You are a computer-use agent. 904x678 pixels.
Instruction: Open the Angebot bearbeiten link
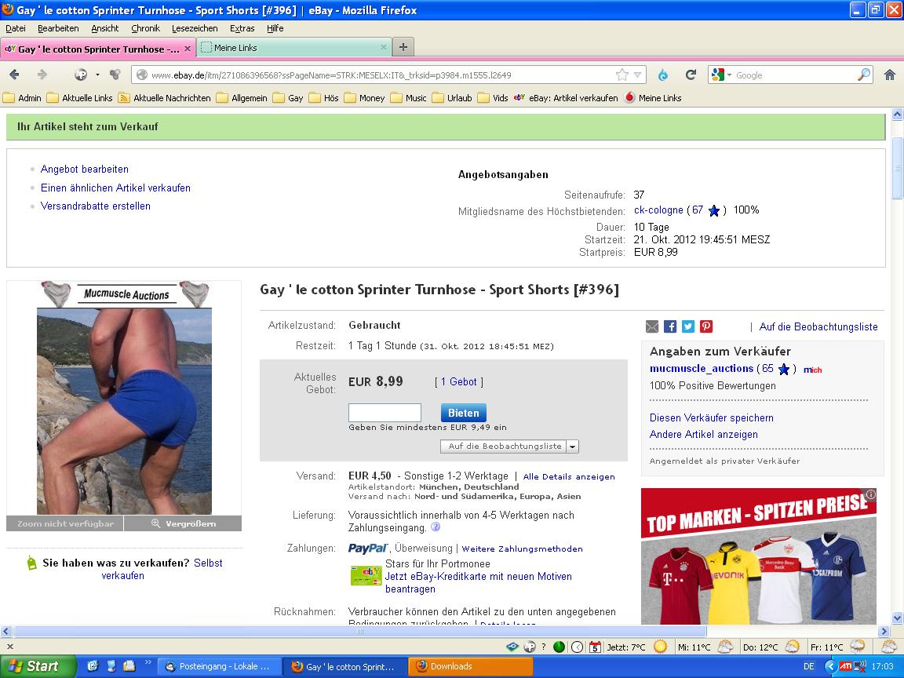tap(85, 169)
